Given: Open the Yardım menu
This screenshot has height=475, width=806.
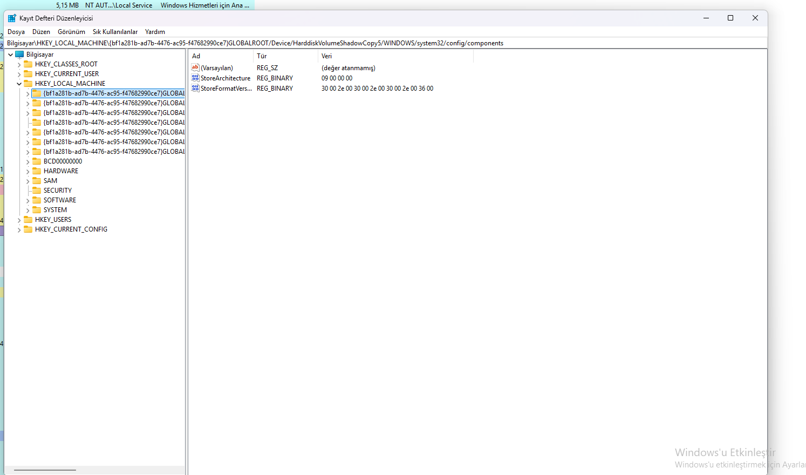Looking at the screenshot, I should [155, 32].
